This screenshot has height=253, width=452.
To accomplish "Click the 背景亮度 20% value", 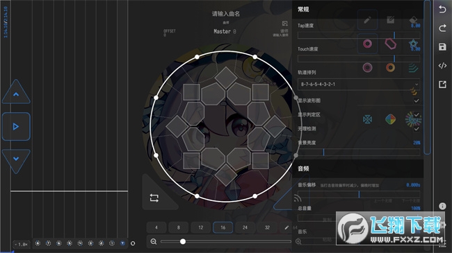I will pos(417,143).
